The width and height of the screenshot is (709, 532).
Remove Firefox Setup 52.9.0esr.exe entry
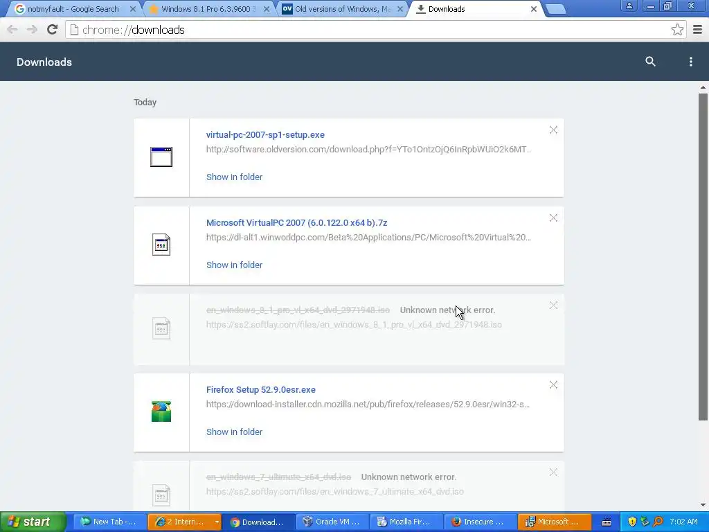[553, 385]
